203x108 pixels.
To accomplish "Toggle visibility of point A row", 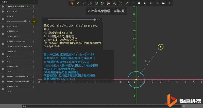I will click(3, 26).
